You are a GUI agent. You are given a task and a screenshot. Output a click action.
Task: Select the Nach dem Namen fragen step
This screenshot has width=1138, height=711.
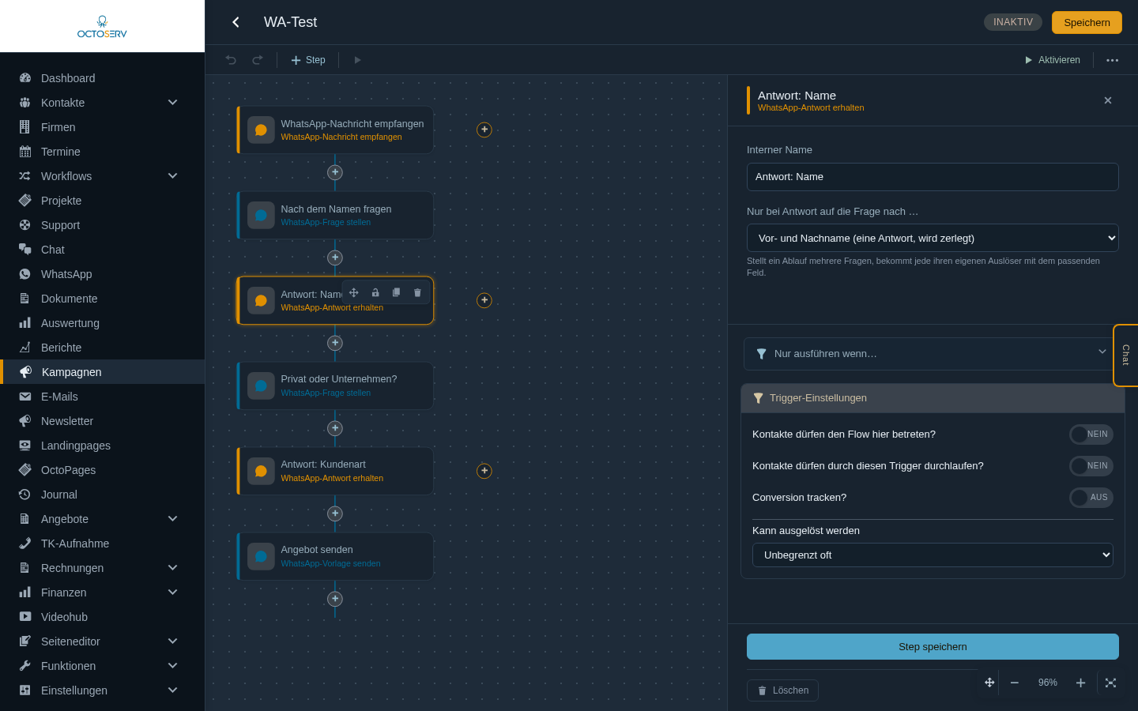tap(335, 215)
